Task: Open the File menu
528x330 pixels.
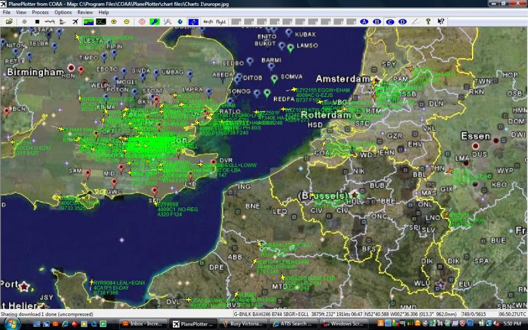Action: coord(7,12)
